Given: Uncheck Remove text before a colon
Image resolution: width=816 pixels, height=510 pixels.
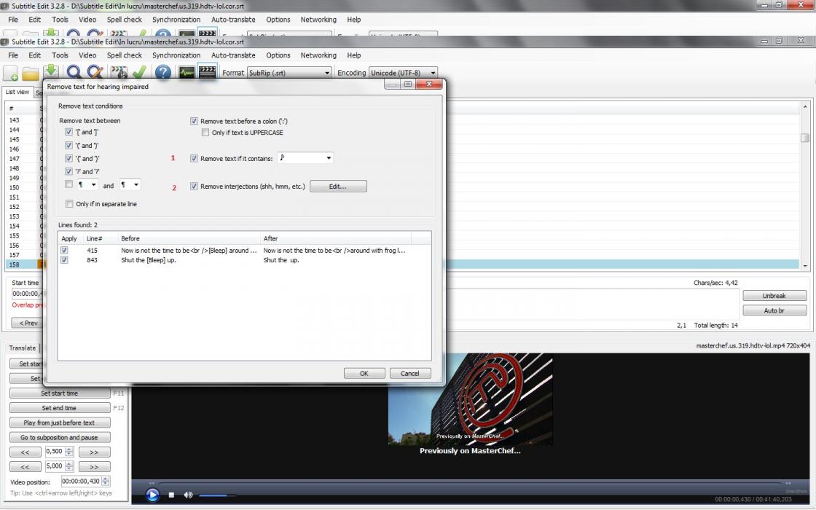Looking at the screenshot, I should 194,122.
